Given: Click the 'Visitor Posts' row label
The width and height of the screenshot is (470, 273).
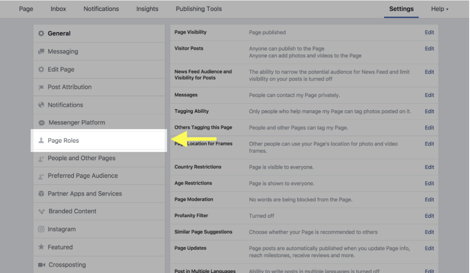Looking at the screenshot, I should pyautogui.click(x=189, y=48).
